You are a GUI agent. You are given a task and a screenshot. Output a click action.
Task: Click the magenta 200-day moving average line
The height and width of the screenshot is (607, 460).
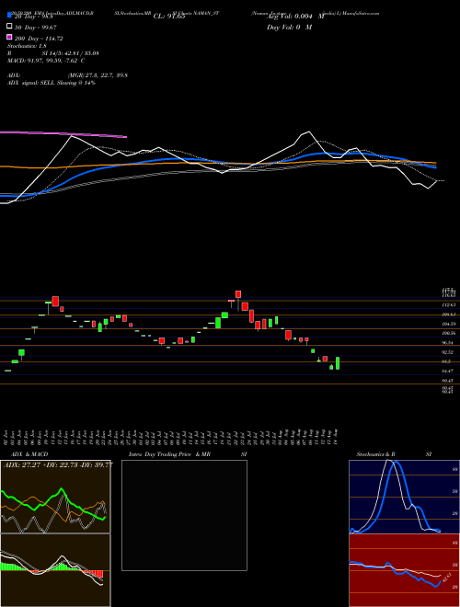(x=63, y=134)
